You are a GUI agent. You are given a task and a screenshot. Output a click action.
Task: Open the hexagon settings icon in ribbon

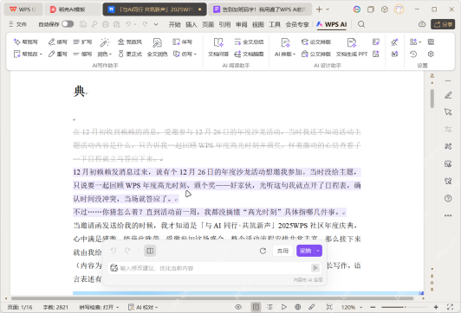coord(431,54)
